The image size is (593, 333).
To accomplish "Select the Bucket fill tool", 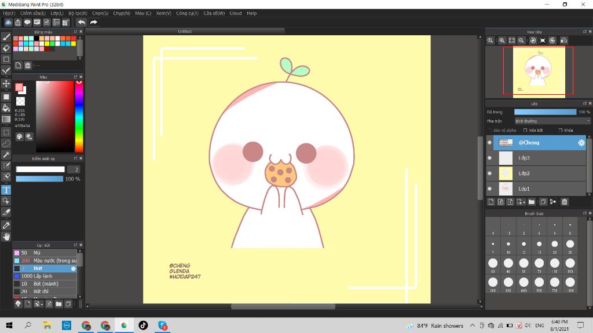I will click(x=6, y=108).
